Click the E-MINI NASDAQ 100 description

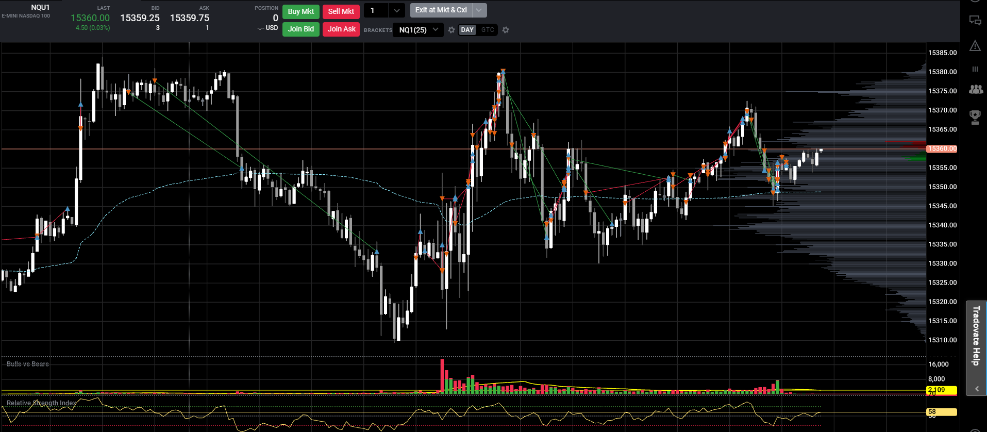pyautogui.click(x=26, y=16)
